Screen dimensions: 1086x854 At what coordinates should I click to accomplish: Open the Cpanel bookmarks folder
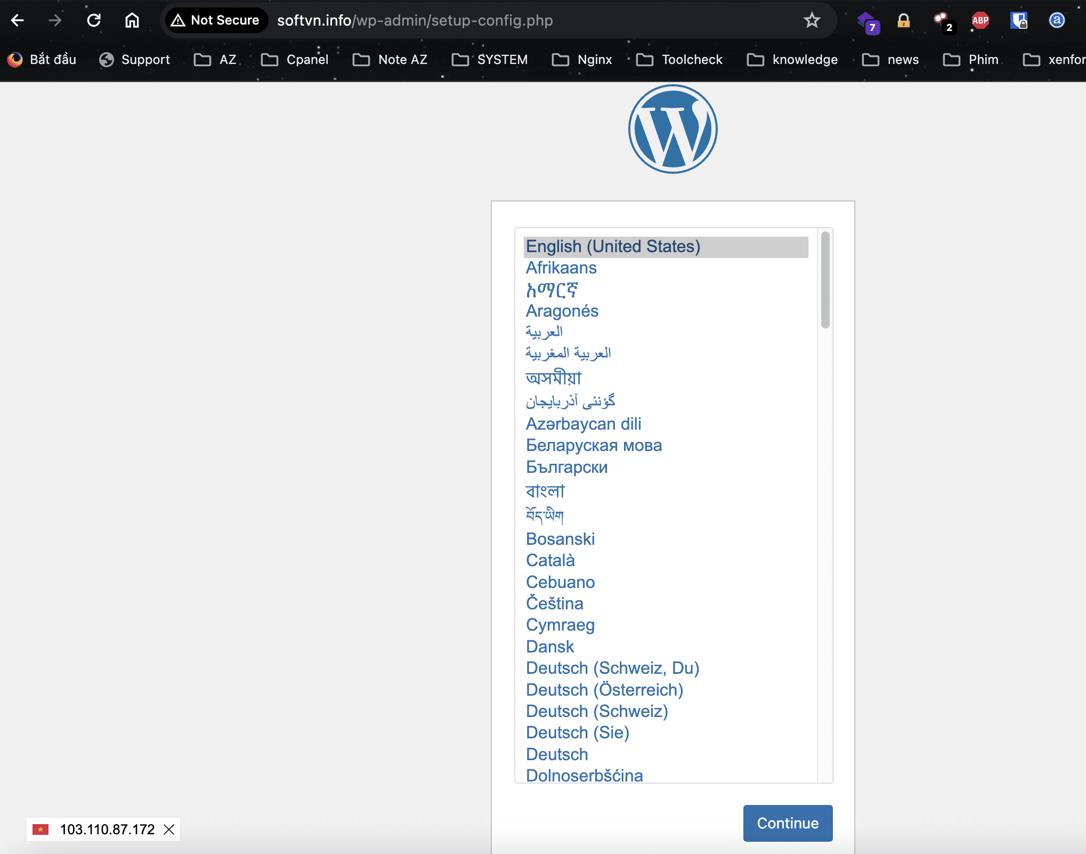coord(295,60)
